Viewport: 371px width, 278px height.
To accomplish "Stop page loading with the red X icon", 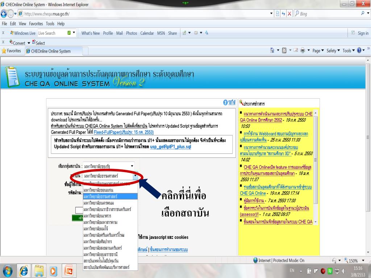I will coord(289,14).
